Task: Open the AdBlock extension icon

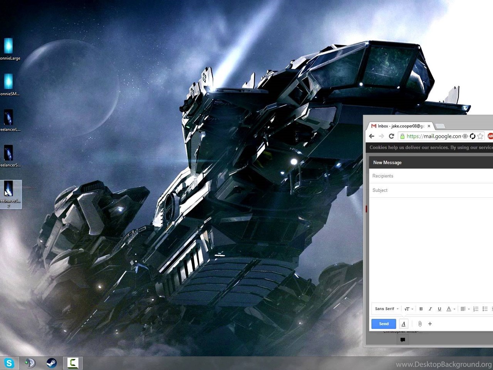Action: click(x=490, y=136)
